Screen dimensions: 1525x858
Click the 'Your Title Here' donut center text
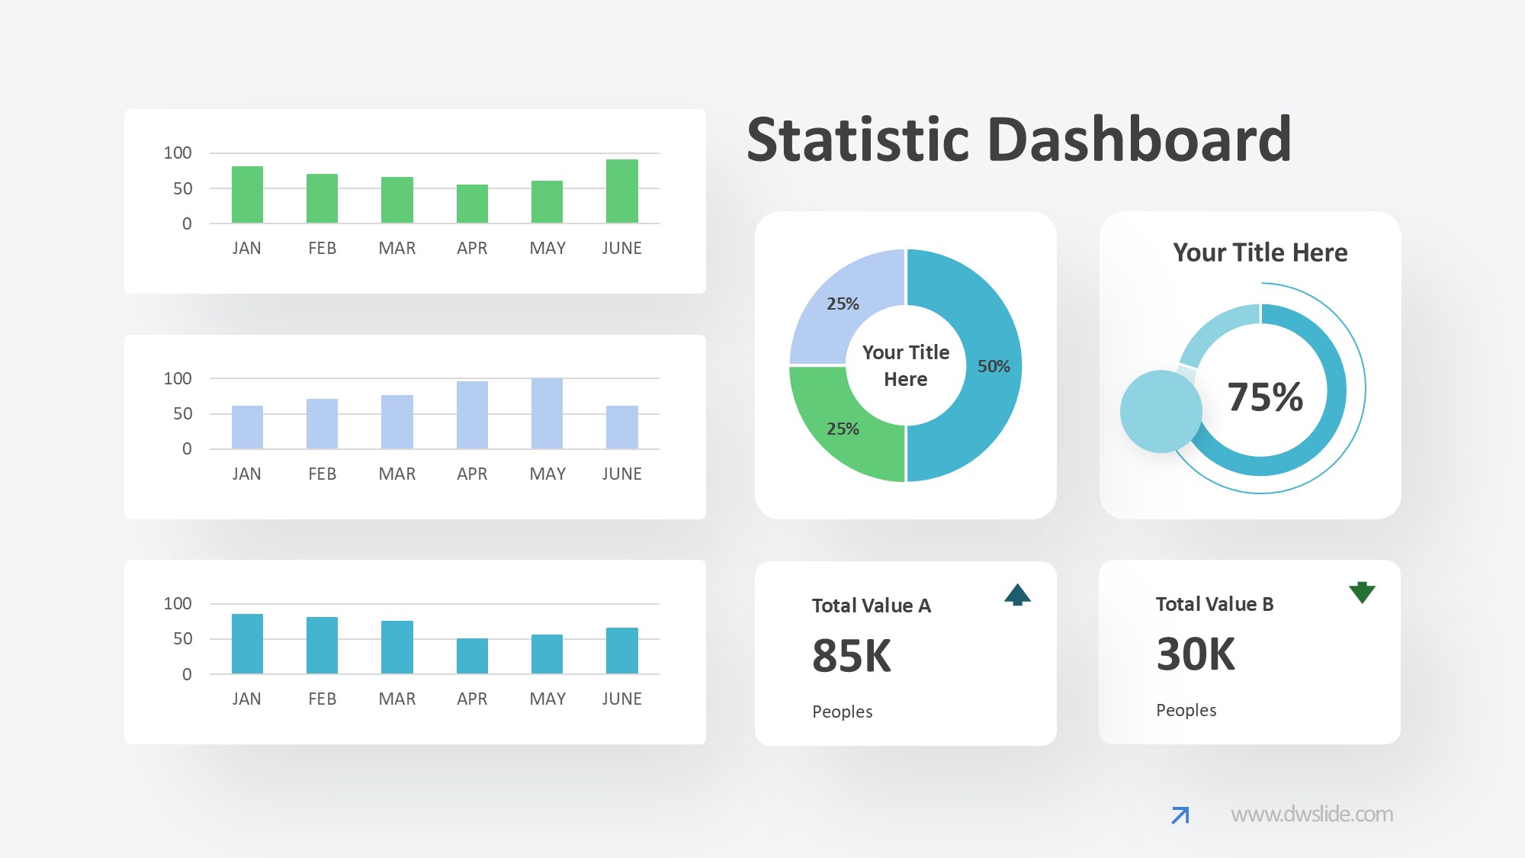point(905,365)
